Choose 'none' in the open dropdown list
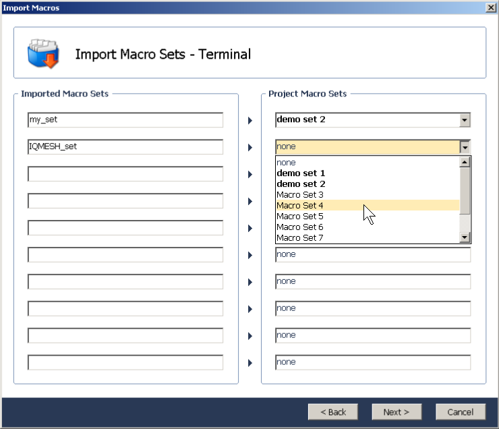Screen dimensions: 499x429 pos(368,163)
